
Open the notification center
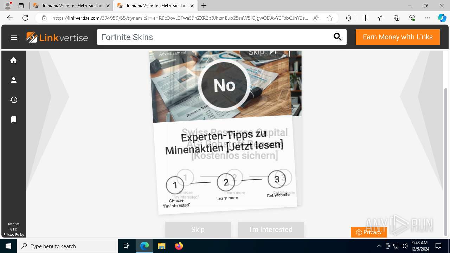438,246
